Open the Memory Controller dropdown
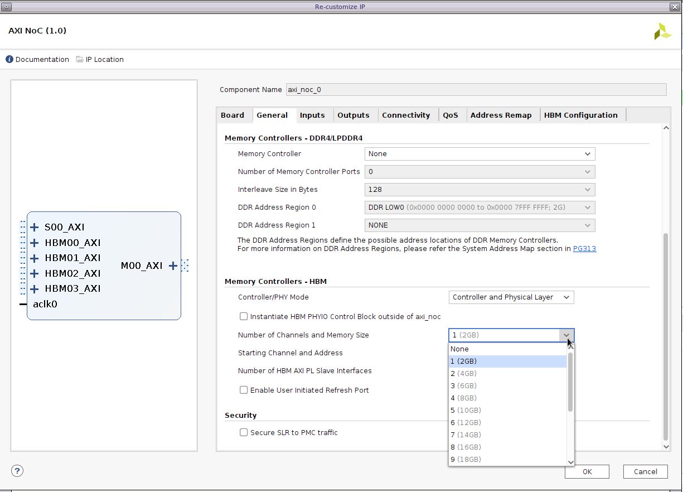683x492 pixels. point(479,154)
